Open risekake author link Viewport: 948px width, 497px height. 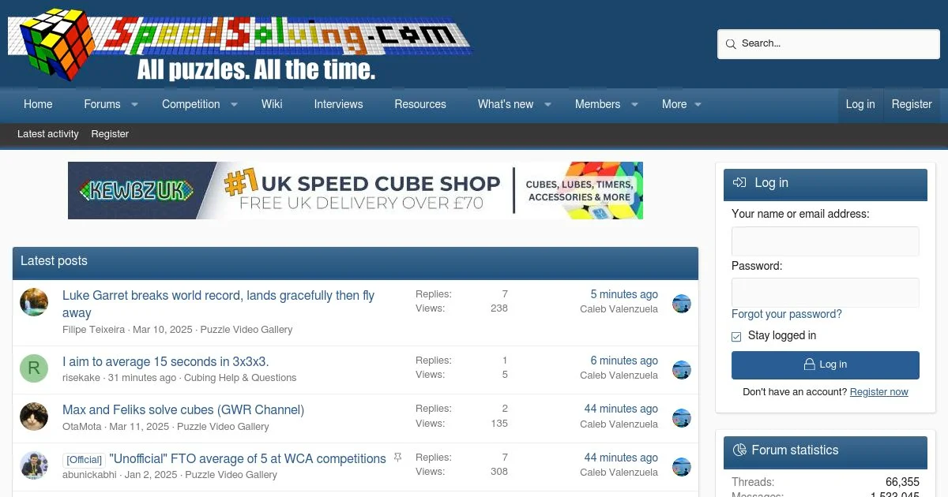pyautogui.click(x=82, y=378)
